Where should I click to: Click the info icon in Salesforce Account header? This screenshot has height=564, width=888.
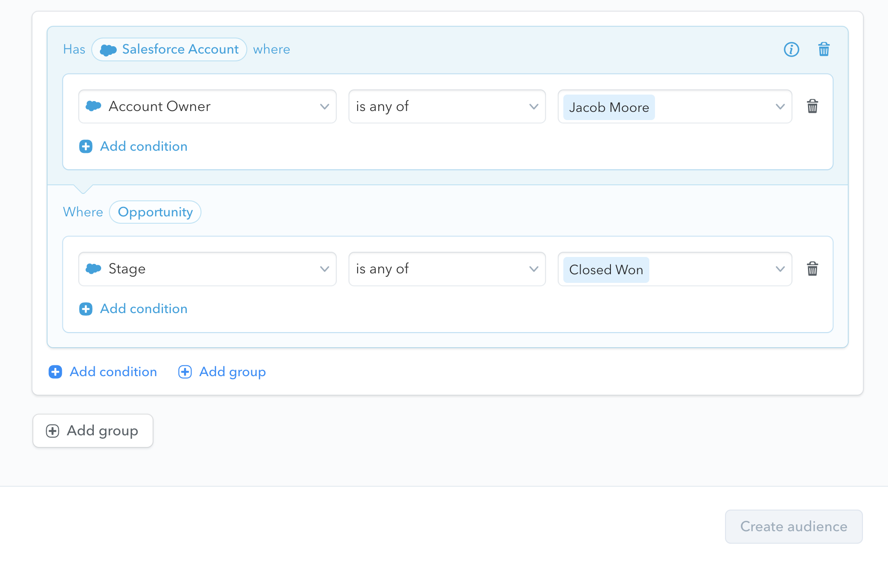pyautogui.click(x=791, y=49)
